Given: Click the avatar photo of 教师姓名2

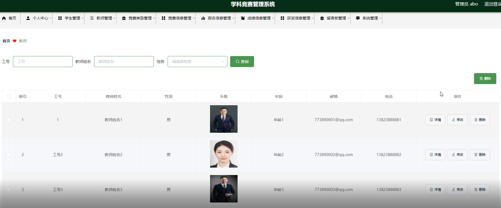Looking at the screenshot, I should 224,154.
